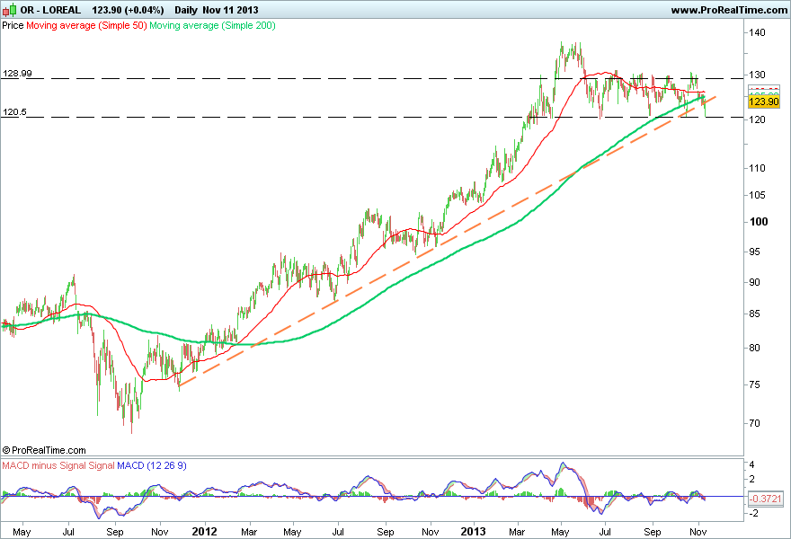Click the 130 price axis value

pos(757,75)
